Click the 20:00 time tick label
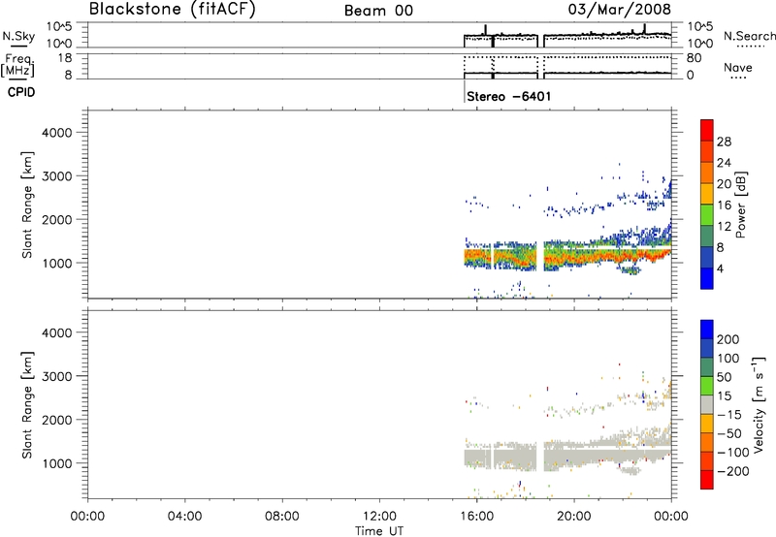This screenshot has height=537, width=776. (x=574, y=517)
